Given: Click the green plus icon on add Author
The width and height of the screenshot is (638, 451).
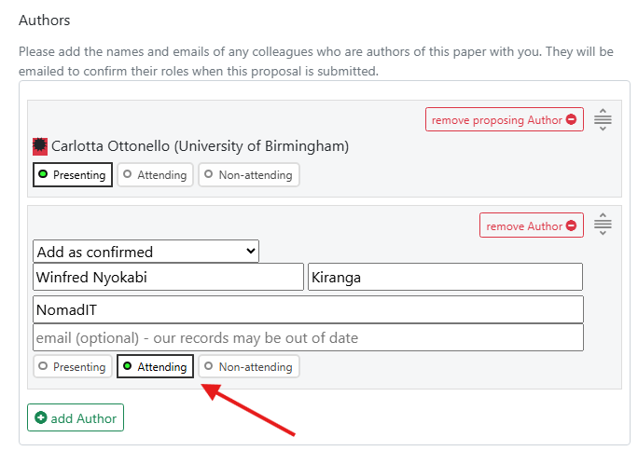Looking at the screenshot, I should [40, 418].
